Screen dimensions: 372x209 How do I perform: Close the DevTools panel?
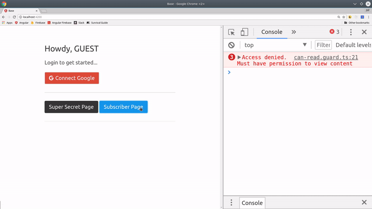364,32
